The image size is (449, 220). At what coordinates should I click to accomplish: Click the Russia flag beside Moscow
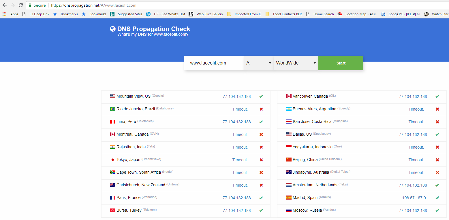[x=289, y=210]
